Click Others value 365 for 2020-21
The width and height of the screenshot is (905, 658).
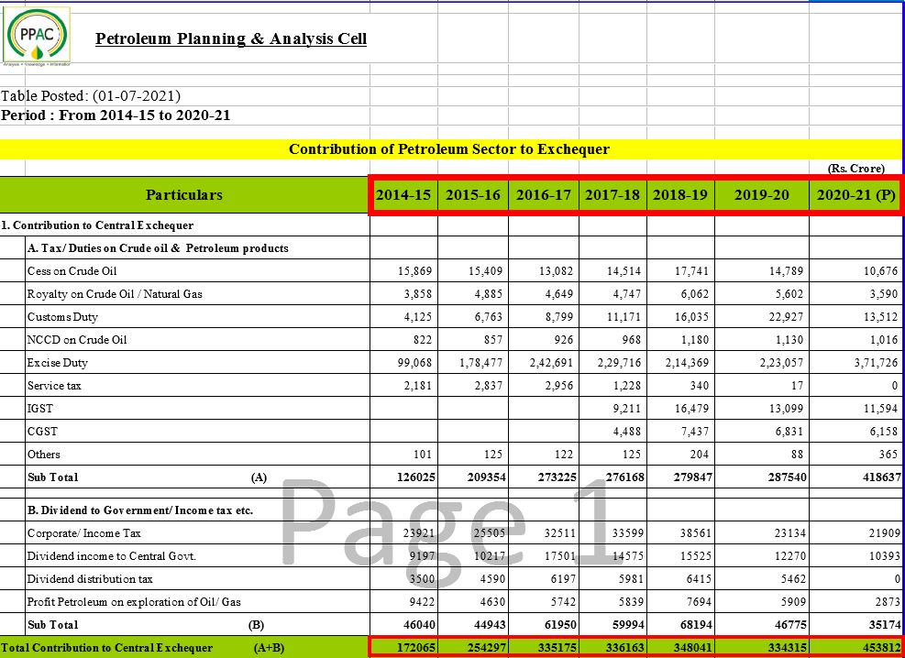pos(888,455)
